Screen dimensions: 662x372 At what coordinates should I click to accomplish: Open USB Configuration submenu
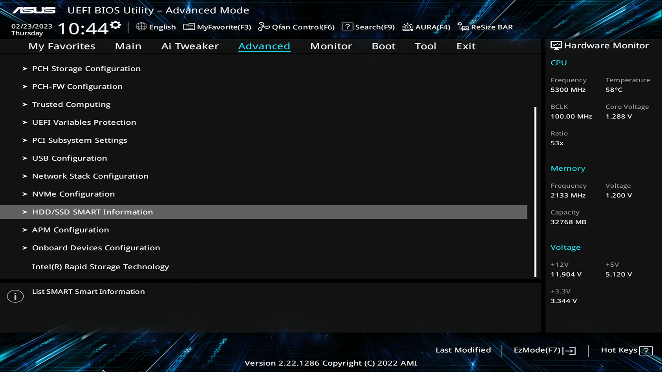69,158
